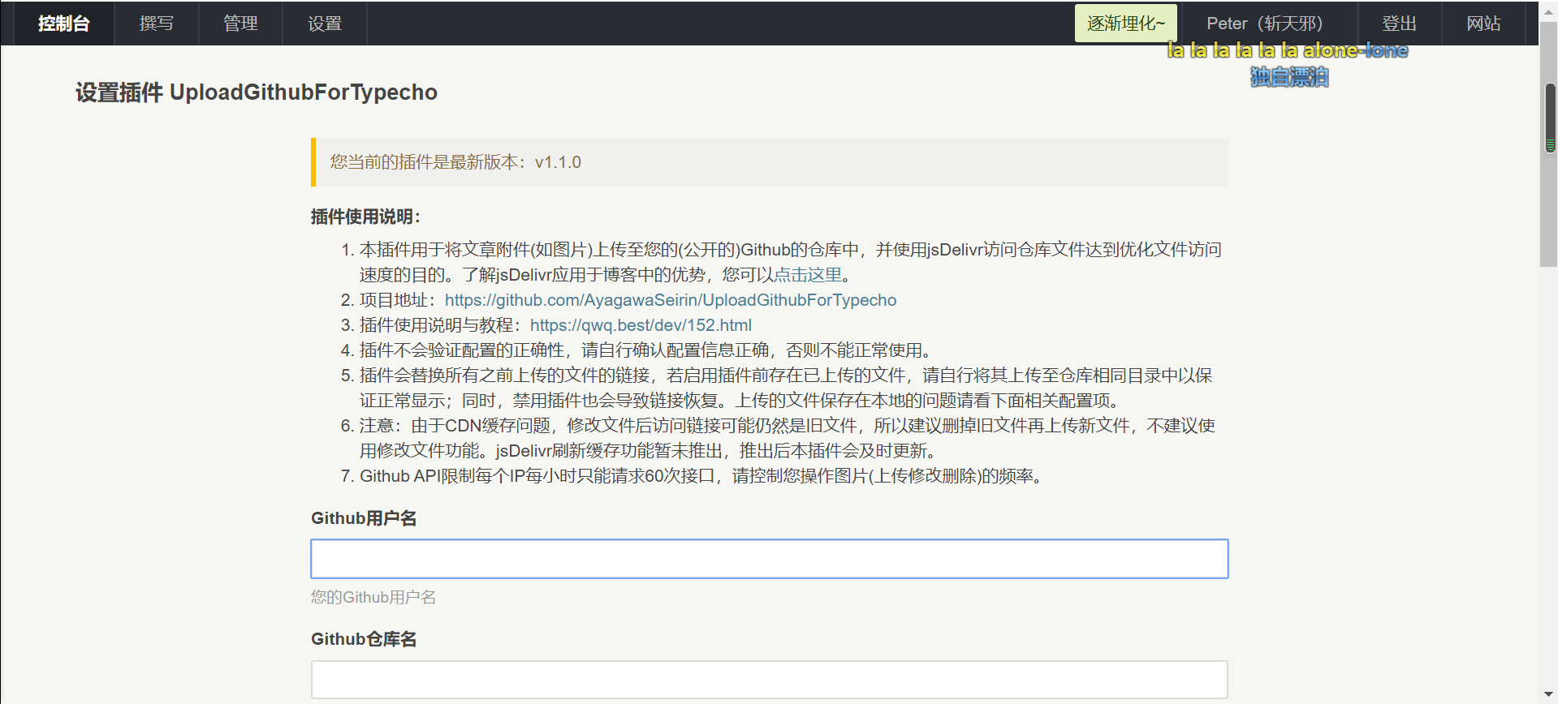
Task: Click the 逐渐埋化~ notice button
Action: pos(1125,24)
